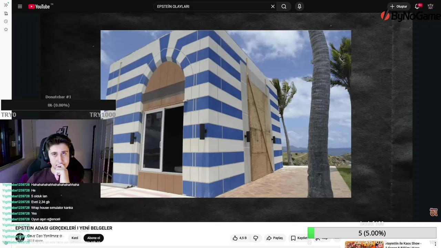Dislike the video with thumbs down
The height and width of the screenshot is (248, 441).
pos(256,238)
